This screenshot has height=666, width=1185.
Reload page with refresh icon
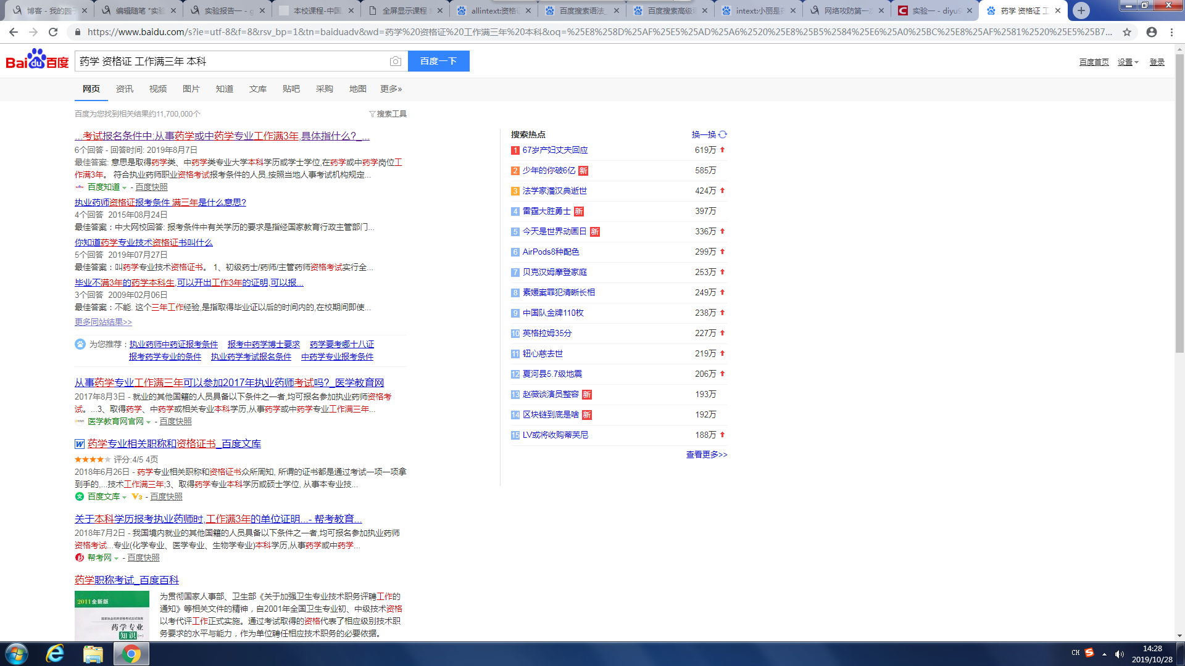(x=53, y=32)
